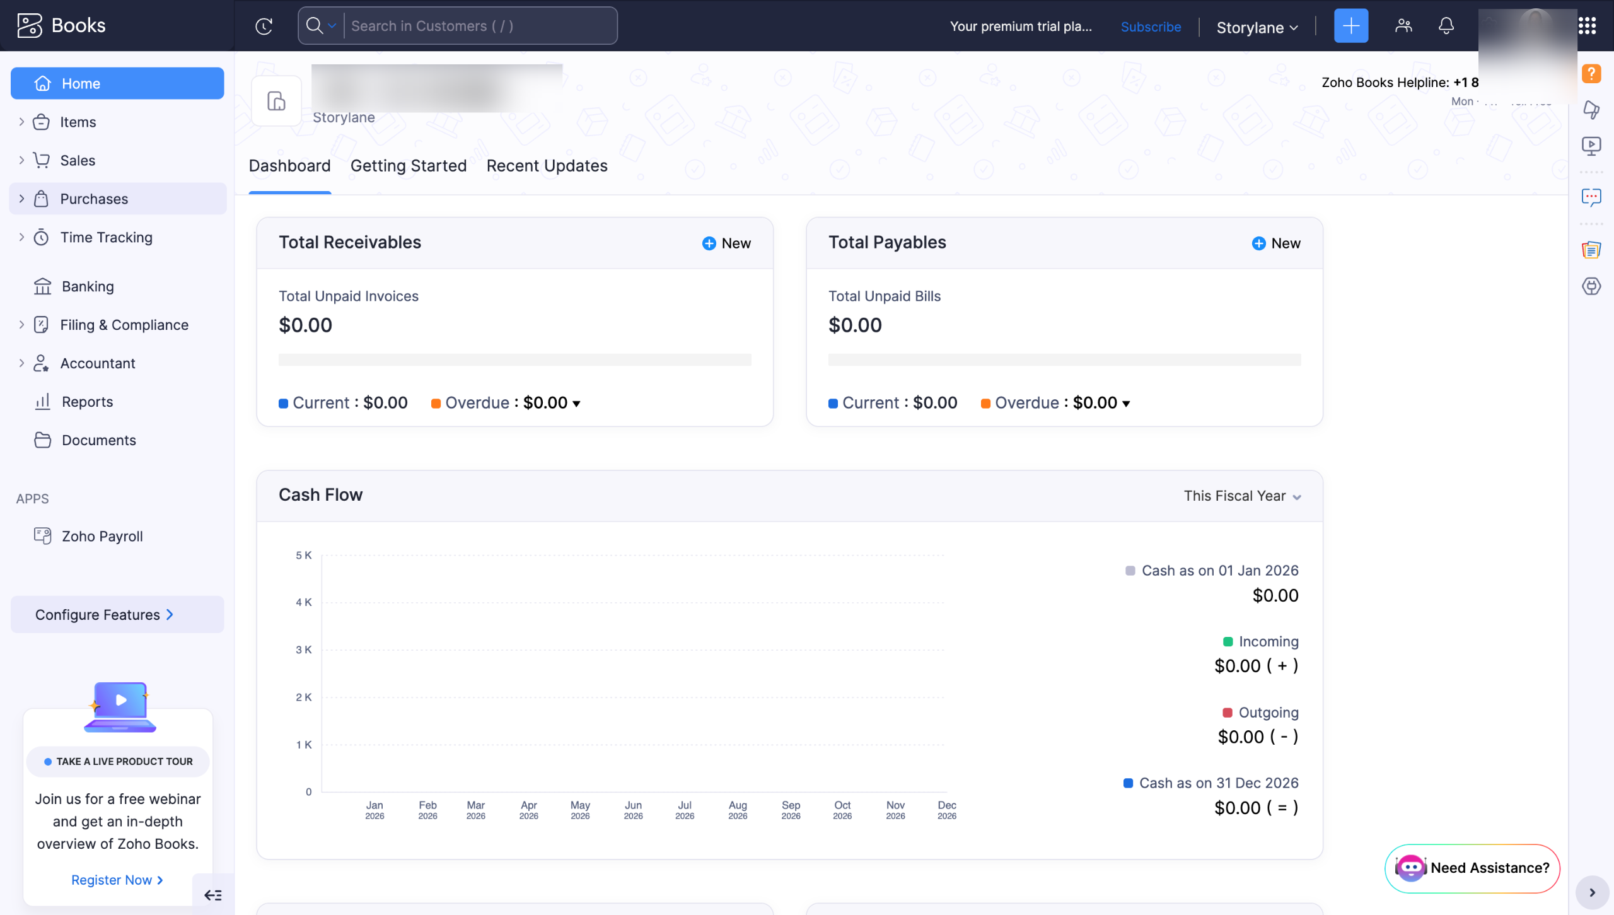1614x915 pixels.
Task: Open the users and referrals icon
Action: pyautogui.click(x=1403, y=26)
